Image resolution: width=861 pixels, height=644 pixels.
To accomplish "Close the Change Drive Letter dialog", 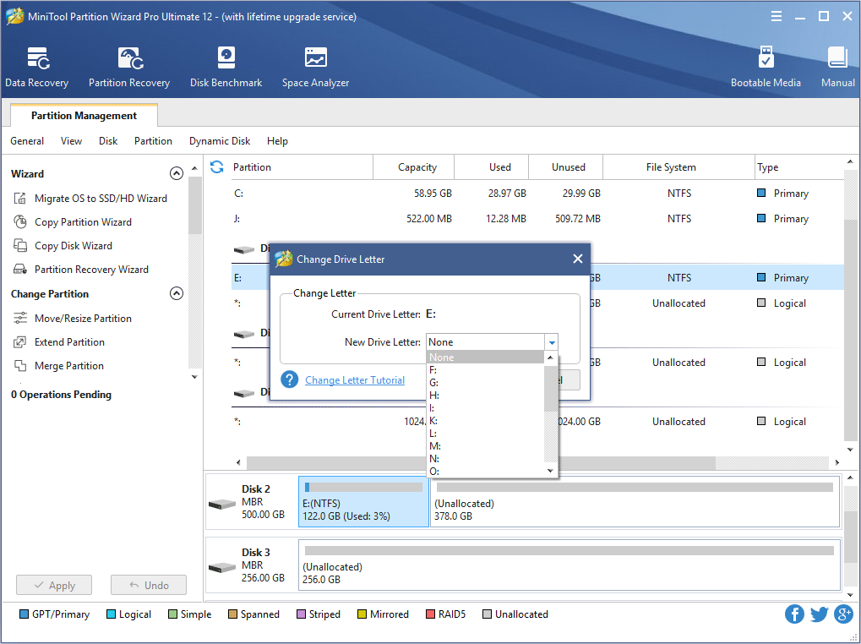I will (x=578, y=259).
